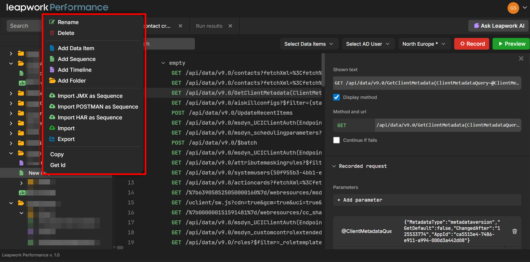Collapse the empty request group
This screenshot has height=262, width=530.
click(163, 63)
